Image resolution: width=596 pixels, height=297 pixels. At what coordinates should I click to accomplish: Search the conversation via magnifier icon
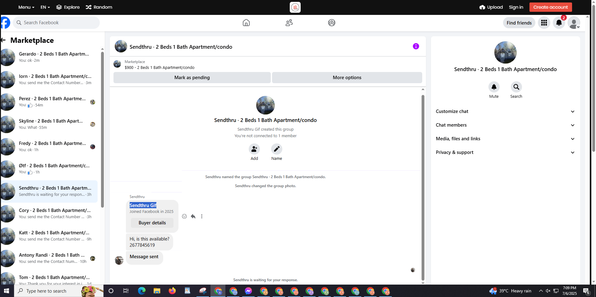pos(516,87)
